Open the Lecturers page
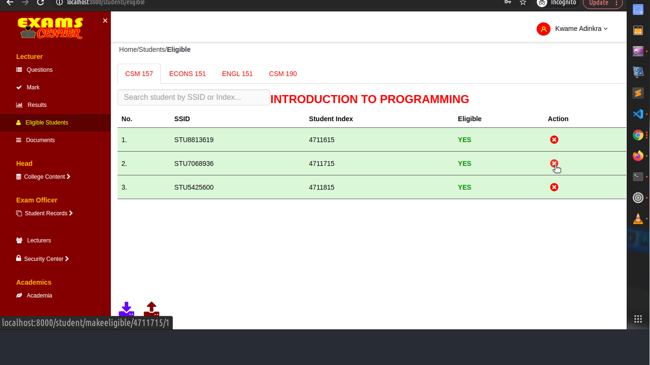650x365 pixels. [39, 240]
